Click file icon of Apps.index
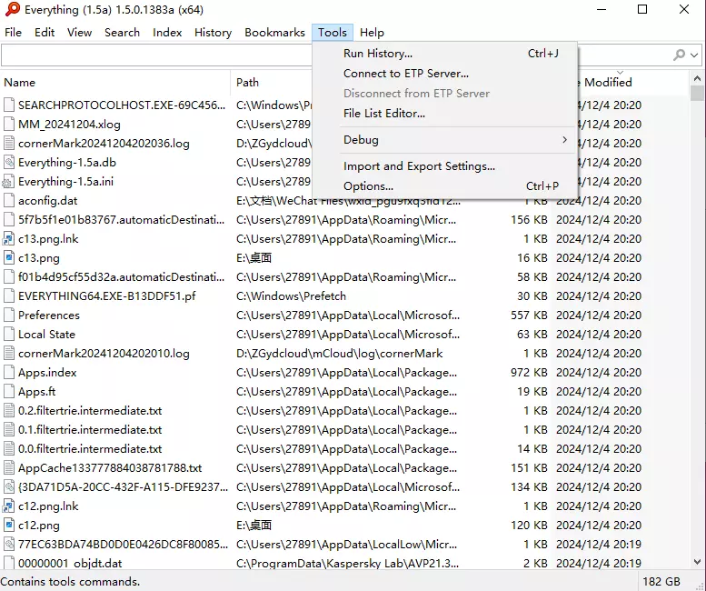The height and width of the screenshot is (591, 706). point(8,373)
